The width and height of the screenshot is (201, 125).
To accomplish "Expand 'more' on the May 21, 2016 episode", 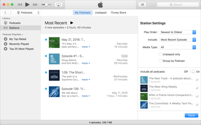I will coord(86,47).
